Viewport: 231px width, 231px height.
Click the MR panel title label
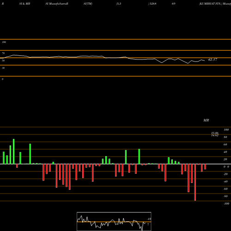tap(206, 120)
